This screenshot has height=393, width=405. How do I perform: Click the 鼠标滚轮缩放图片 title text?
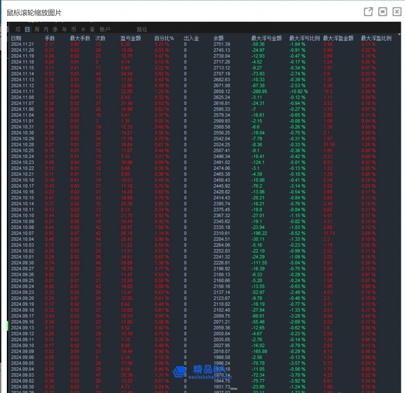coord(34,13)
